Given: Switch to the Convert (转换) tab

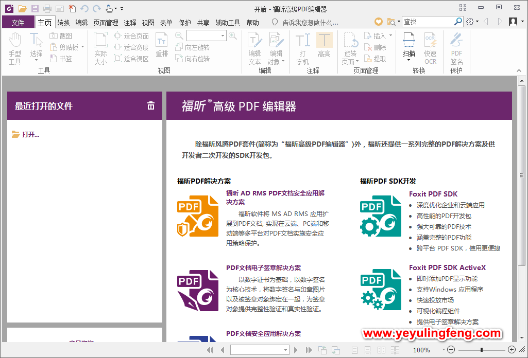Looking at the screenshot, I should 63,23.
